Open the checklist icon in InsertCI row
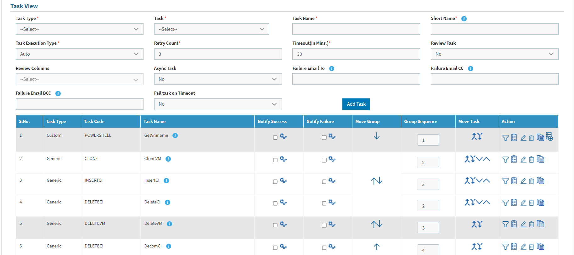The image size is (574, 255). coord(514,181)
